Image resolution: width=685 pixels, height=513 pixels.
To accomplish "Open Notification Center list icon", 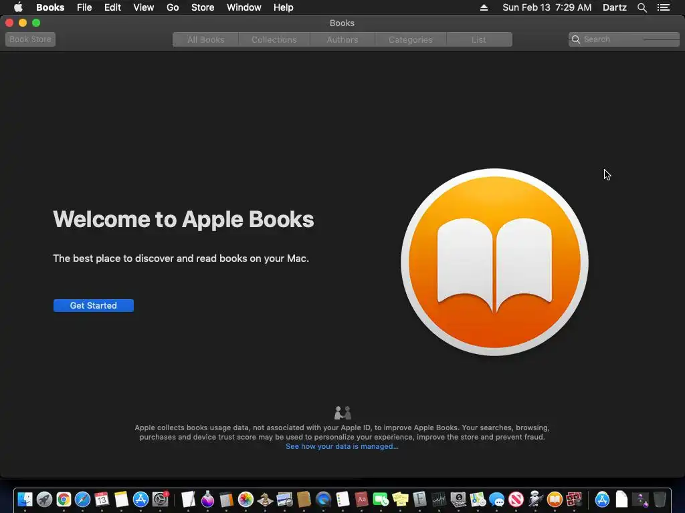I will point(664,7).
